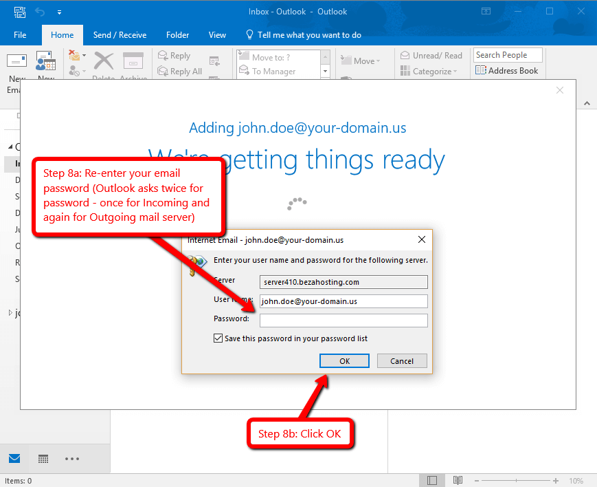Uncheck 'Save this password in your password list'

[218, 338]
